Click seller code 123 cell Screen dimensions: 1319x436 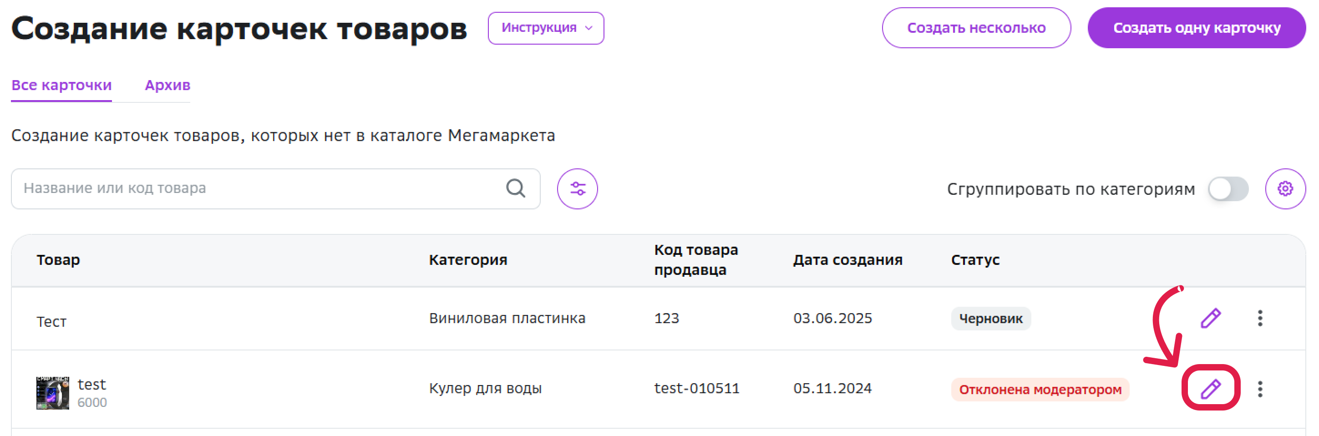(x=666, y=318)
